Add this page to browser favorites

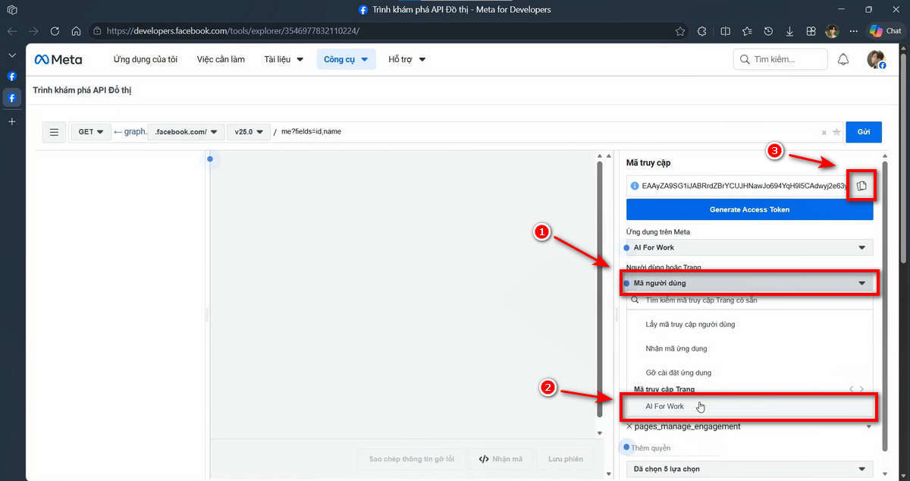[680, 31]
